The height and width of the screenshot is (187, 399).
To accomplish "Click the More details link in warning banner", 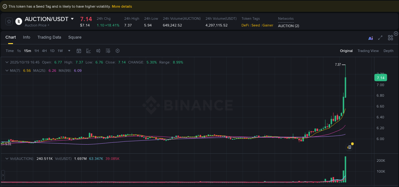I will pos(122,6).
